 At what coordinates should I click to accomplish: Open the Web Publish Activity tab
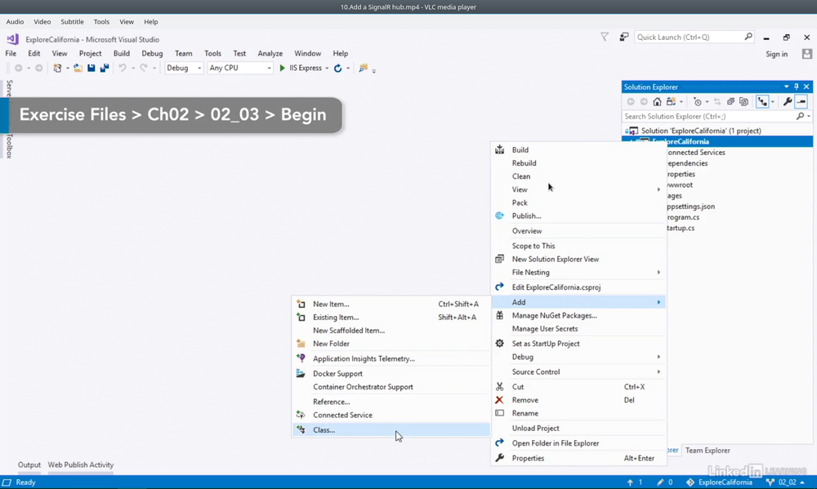click(x=81, y=465)
